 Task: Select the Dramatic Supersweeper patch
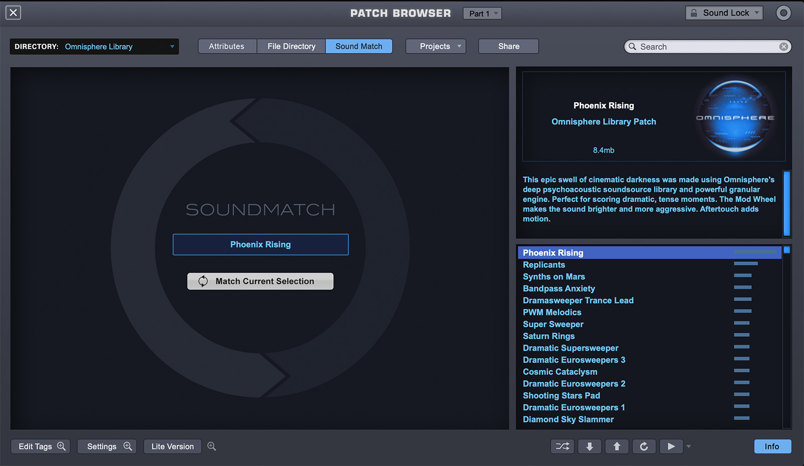pyautogui.click(x=649, y=348)
